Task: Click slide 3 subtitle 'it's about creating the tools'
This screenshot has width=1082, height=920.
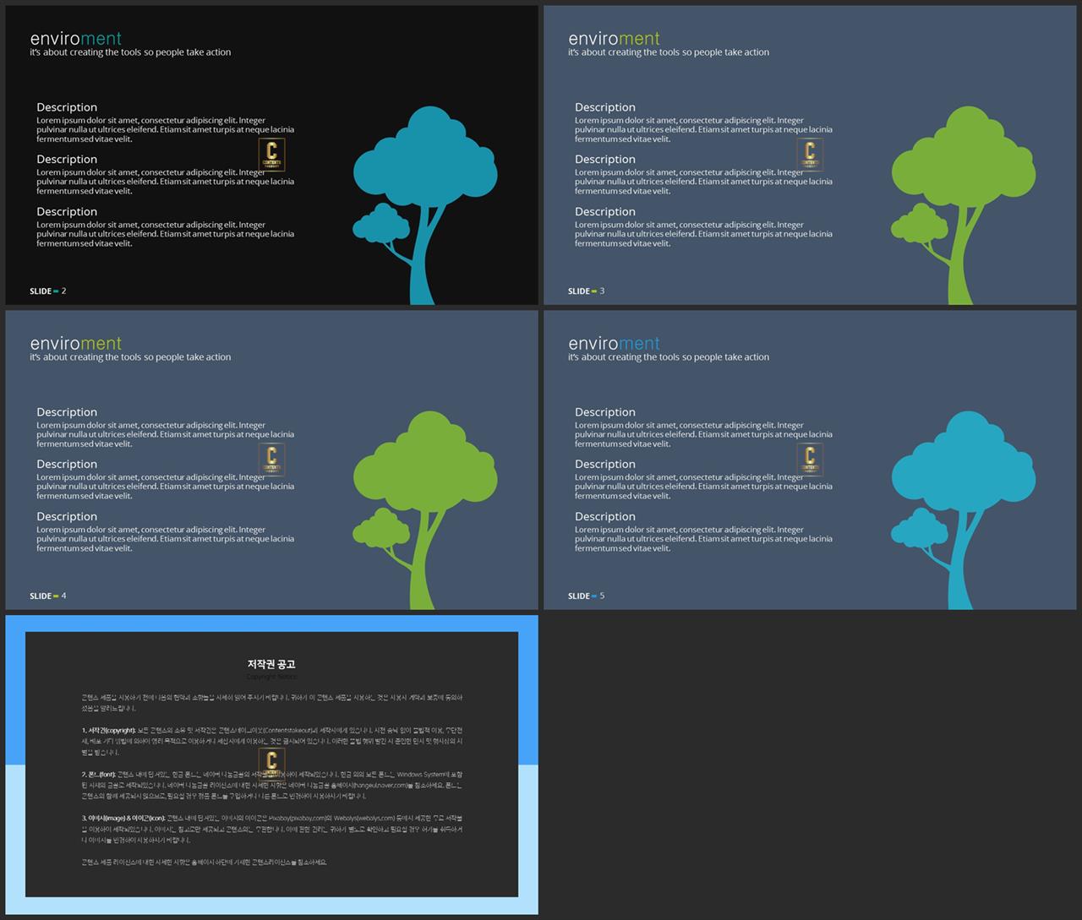Action: tap(669, 52)
